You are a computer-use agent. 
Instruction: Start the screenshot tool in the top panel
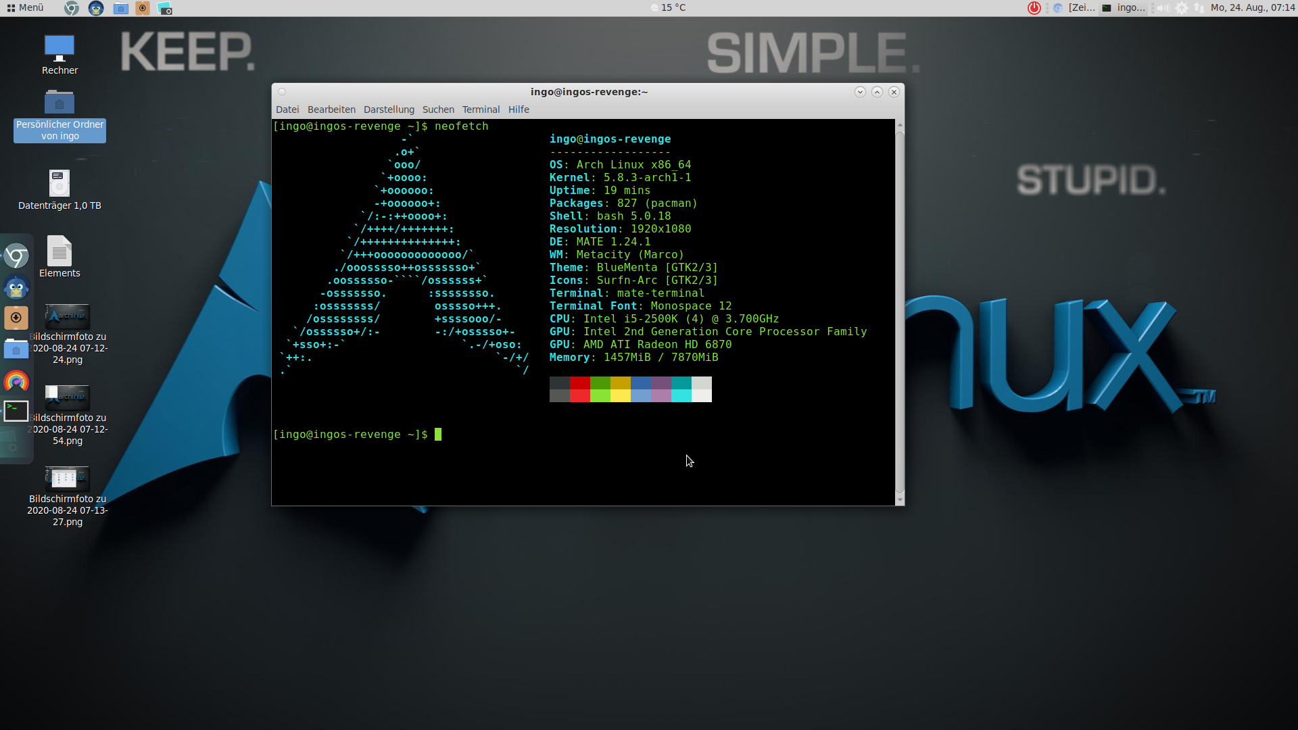164,8
